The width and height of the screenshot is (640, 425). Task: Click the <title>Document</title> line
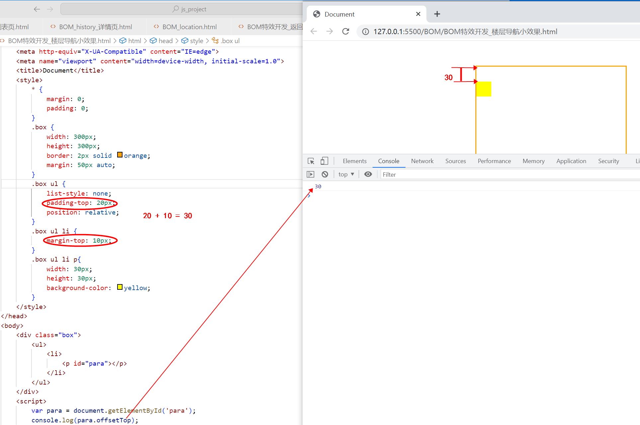pos(60,70)
